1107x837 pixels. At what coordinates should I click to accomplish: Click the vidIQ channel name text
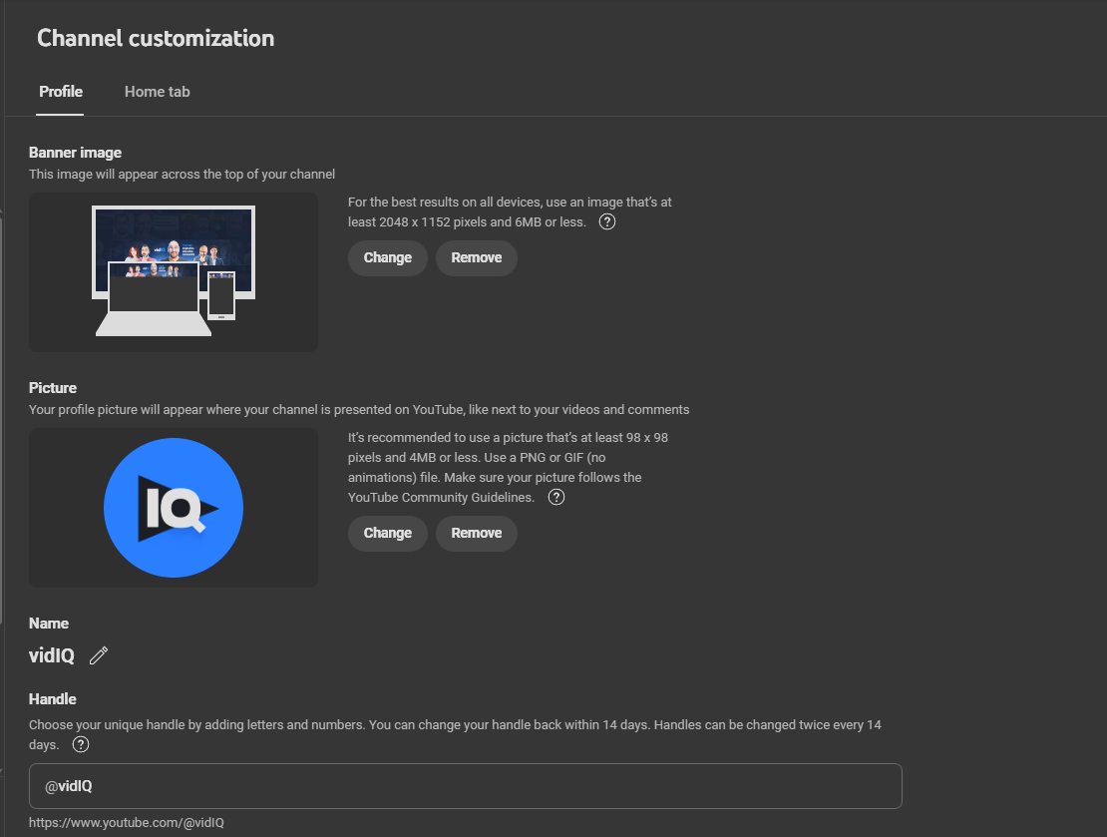coord(52,655)
